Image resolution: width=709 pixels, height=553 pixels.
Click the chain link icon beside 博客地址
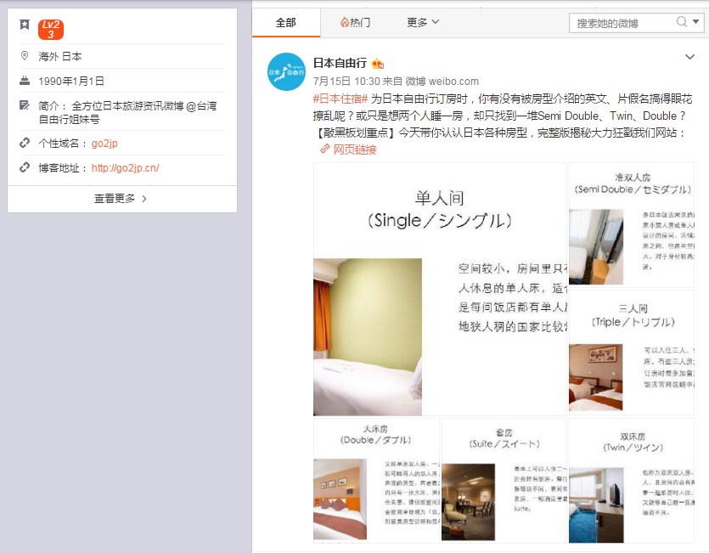click(24, 167)
